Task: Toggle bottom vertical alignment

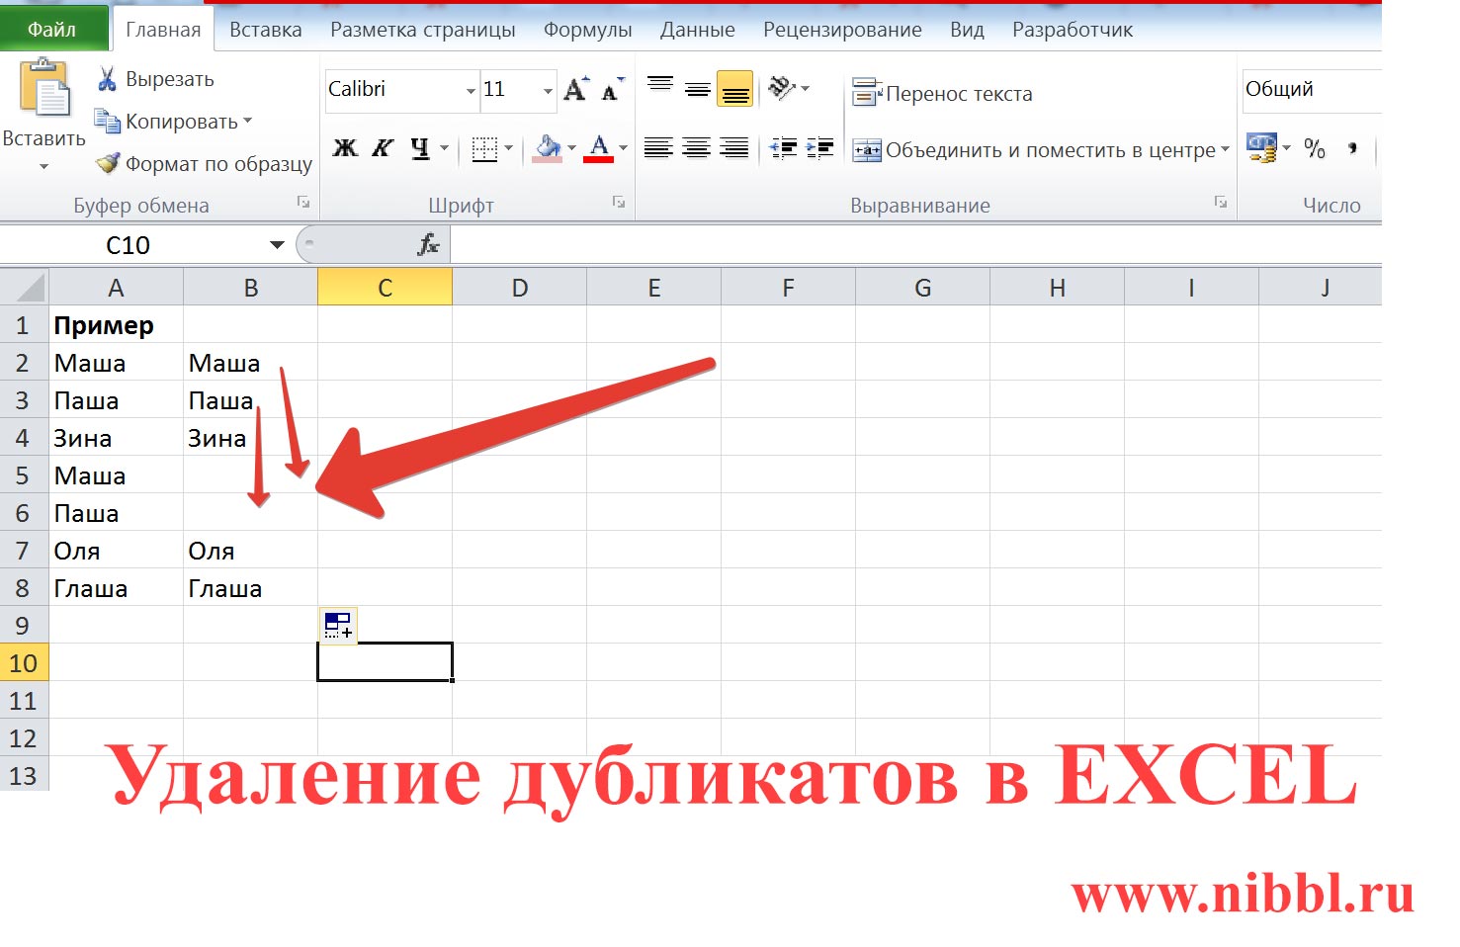Action: pyautogui.click(x=734, y=89)
